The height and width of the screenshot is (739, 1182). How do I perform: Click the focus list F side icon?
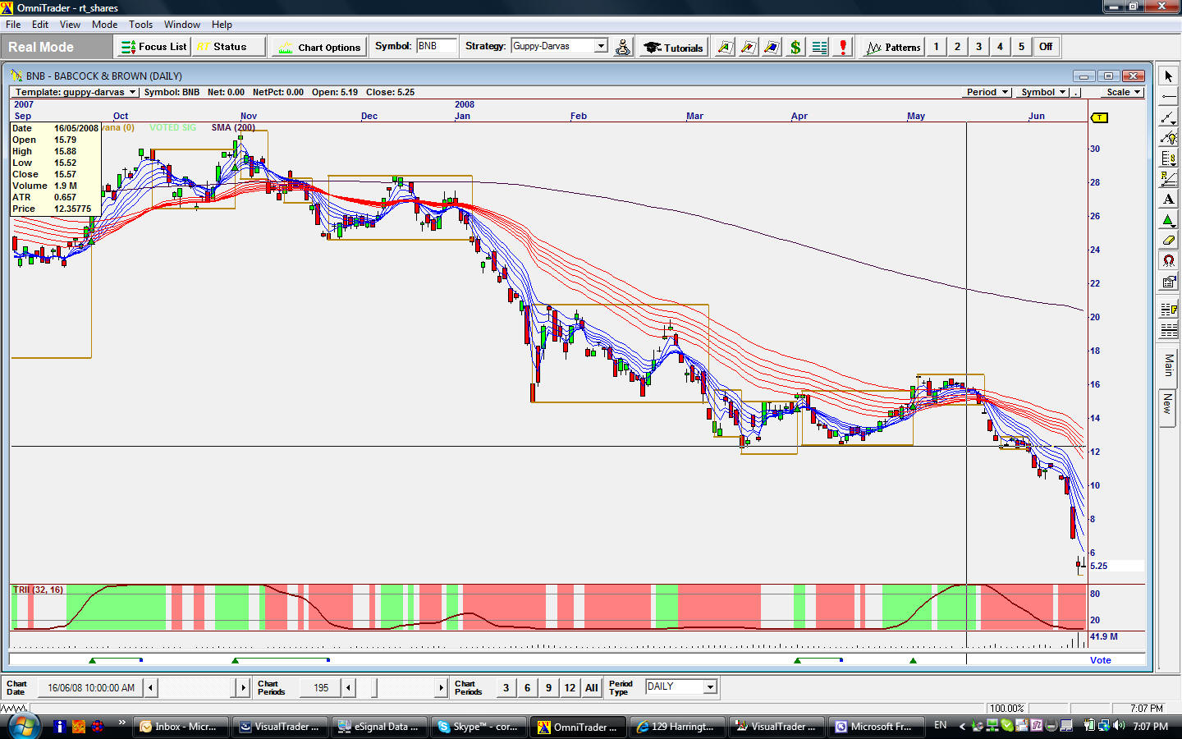[1168, 310]
